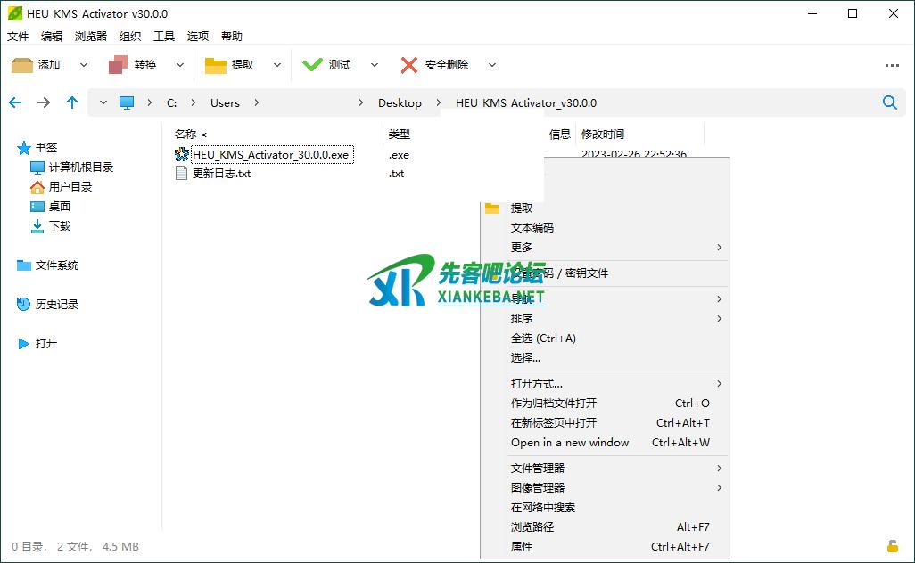Click the Convert (转换) toolbar icon
This screenshot has width=915, height=563.
click(119, 65)
